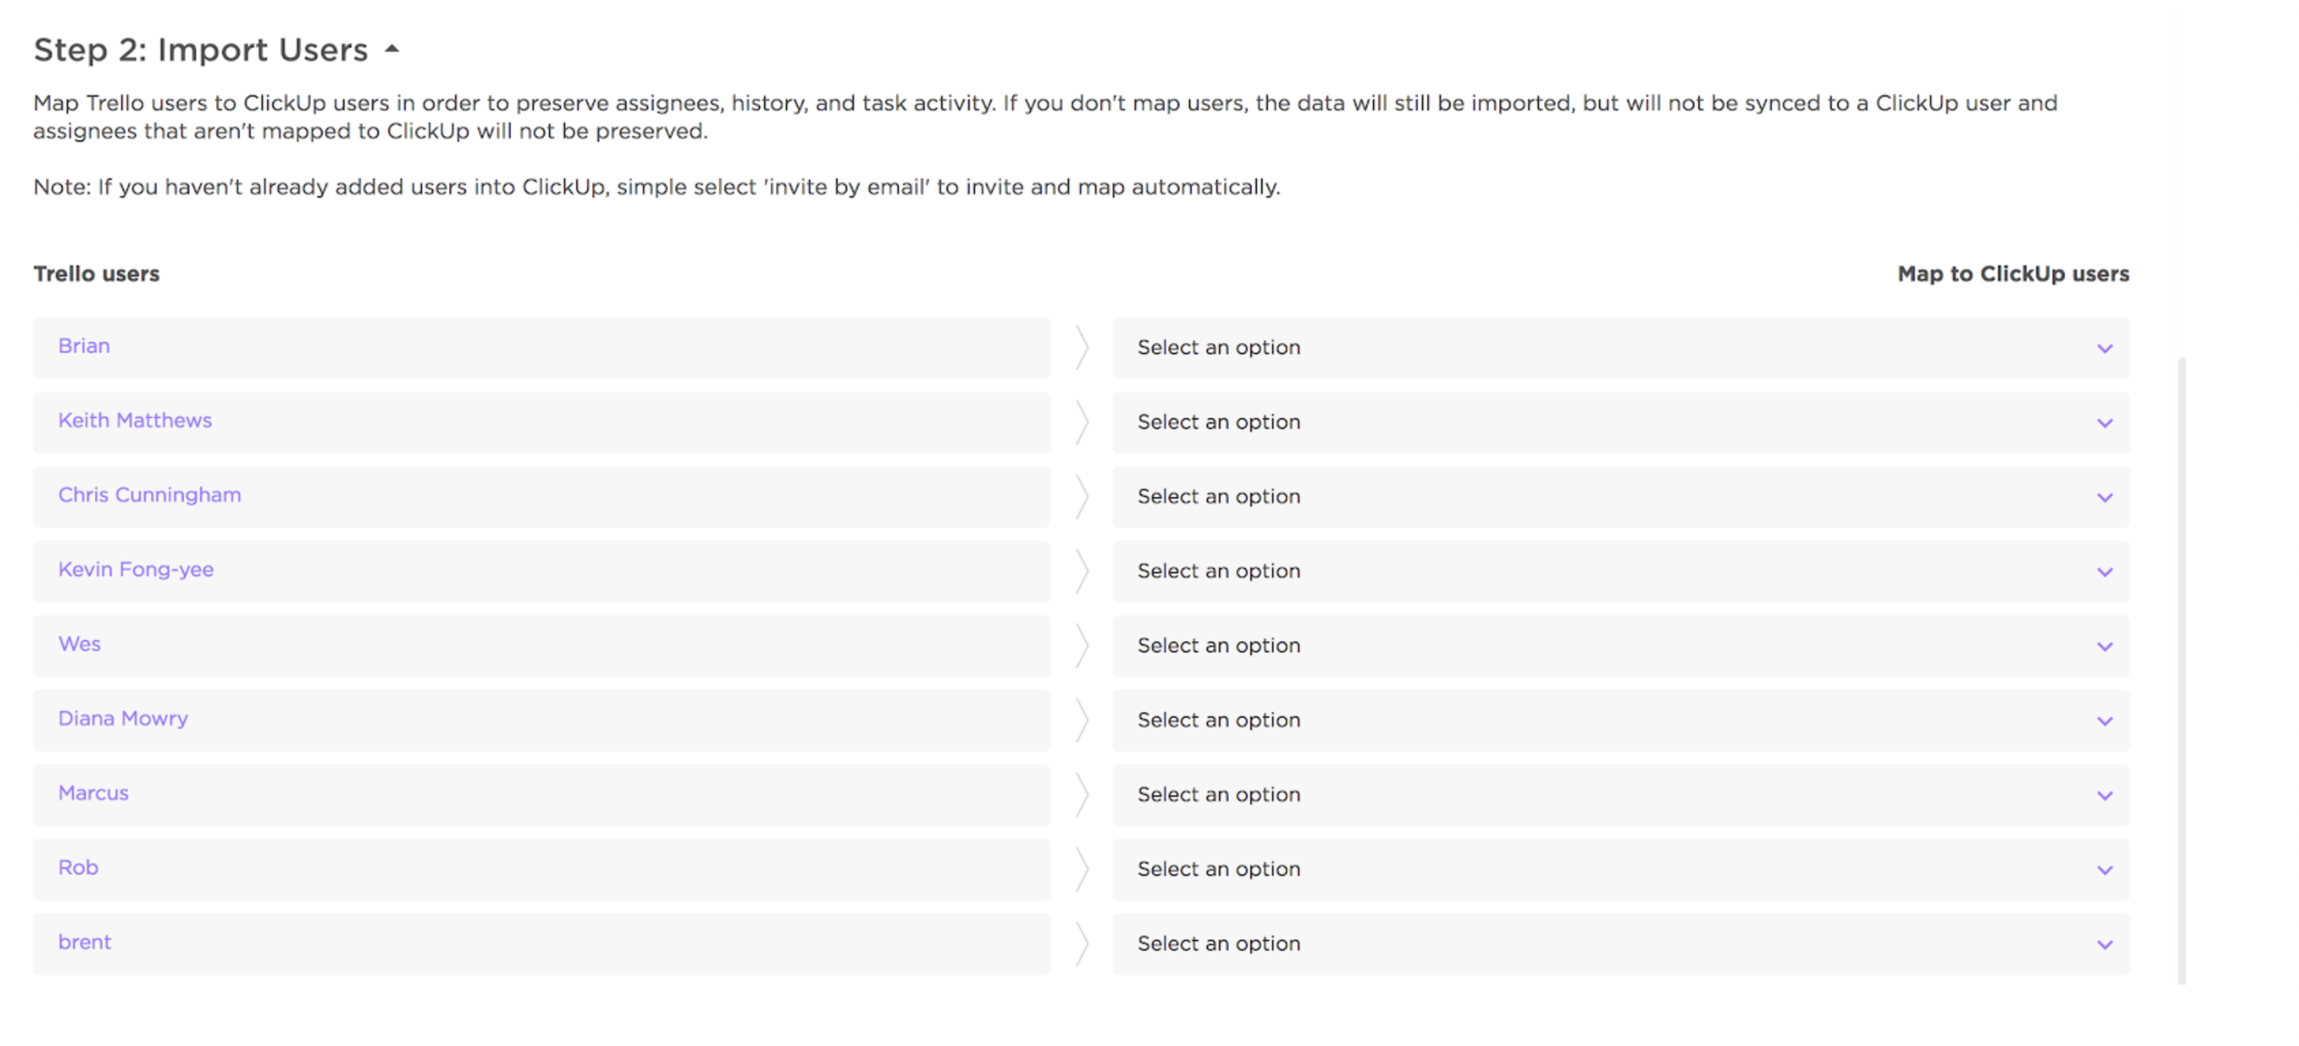Click the arrow separator beside Rob
This screenshot has height=1046, width=2299.
tap(1081, 870)
